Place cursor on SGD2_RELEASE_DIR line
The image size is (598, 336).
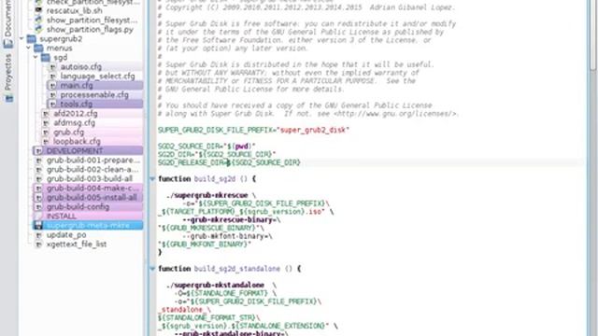click(229, 162)
